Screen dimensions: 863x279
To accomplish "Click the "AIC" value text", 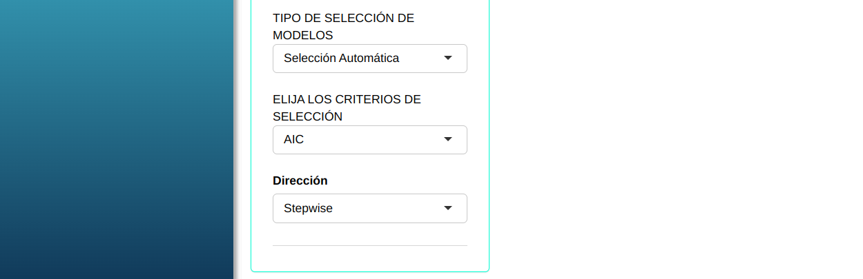I will pyautogui.click(x=293, y=140).
